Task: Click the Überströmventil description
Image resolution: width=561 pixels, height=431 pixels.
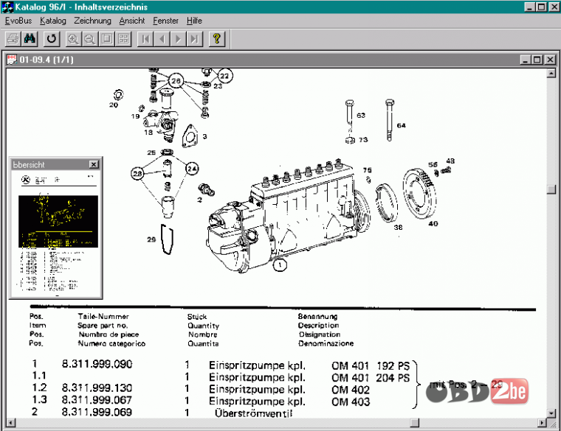Action: tap(253, 413)
